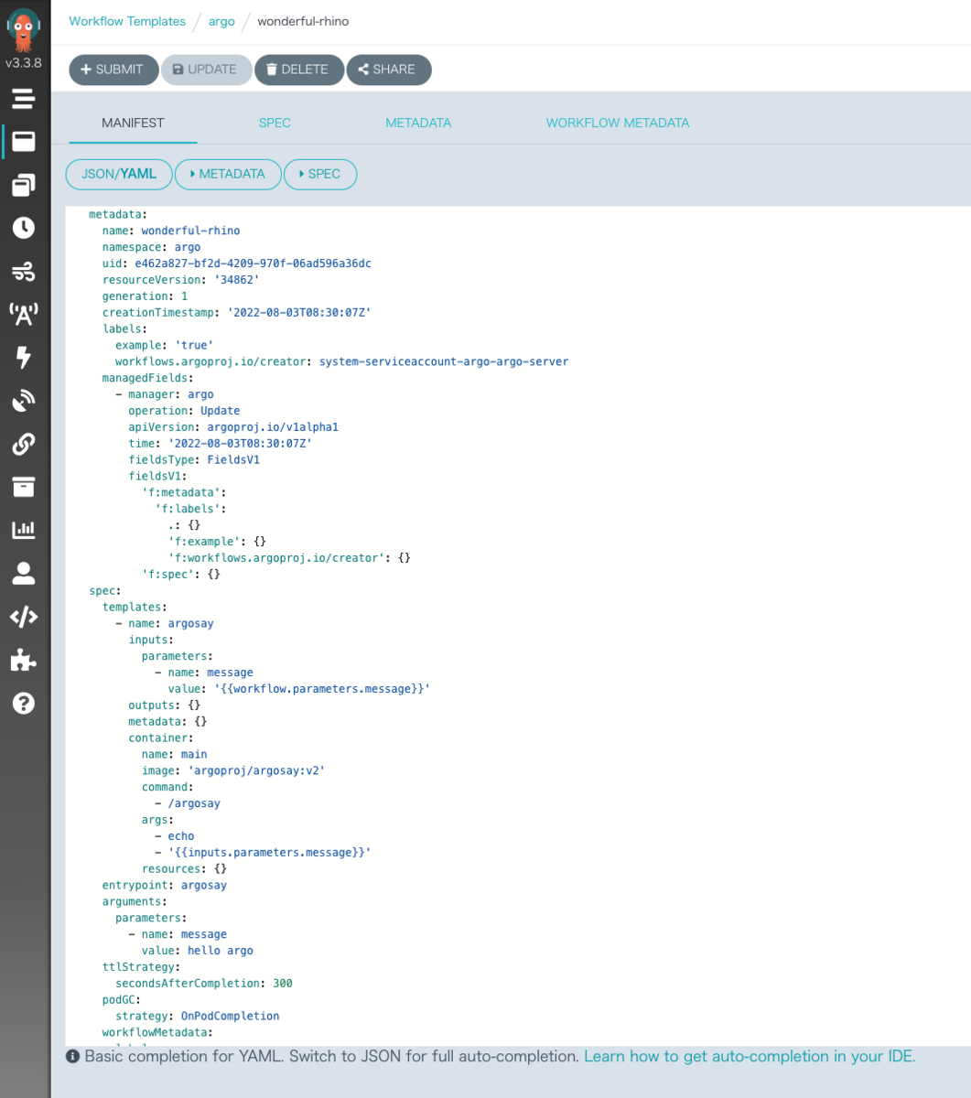Click the 'fieldsType: FieldsV1' line
This screenshot has height=1098, width=971.
194,460
